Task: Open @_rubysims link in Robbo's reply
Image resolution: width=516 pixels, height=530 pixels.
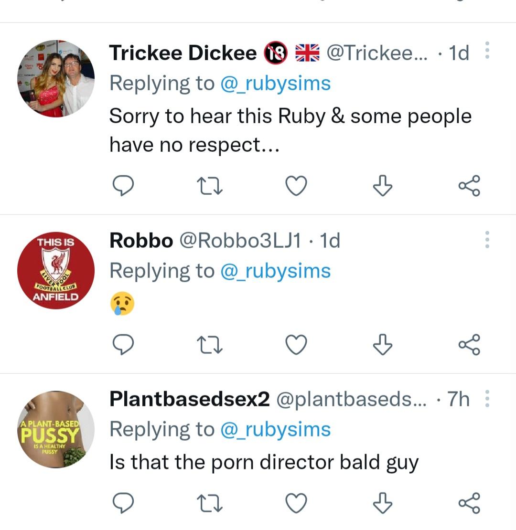Action: (x=275, y=271)
